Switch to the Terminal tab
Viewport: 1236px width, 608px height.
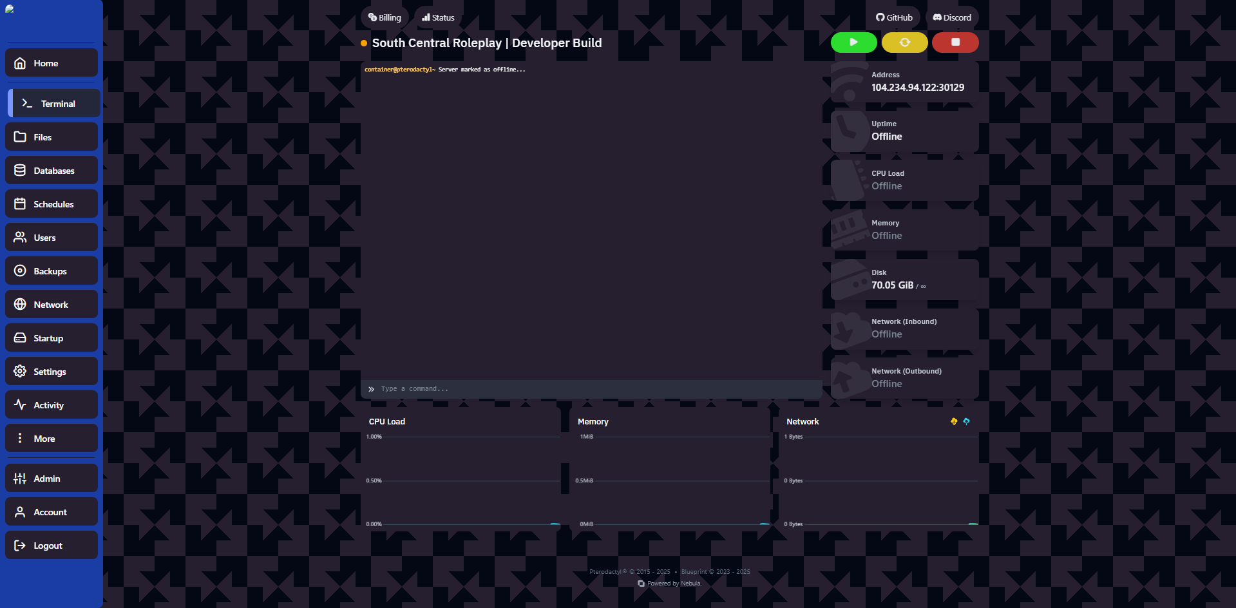(x=54, y=104)
